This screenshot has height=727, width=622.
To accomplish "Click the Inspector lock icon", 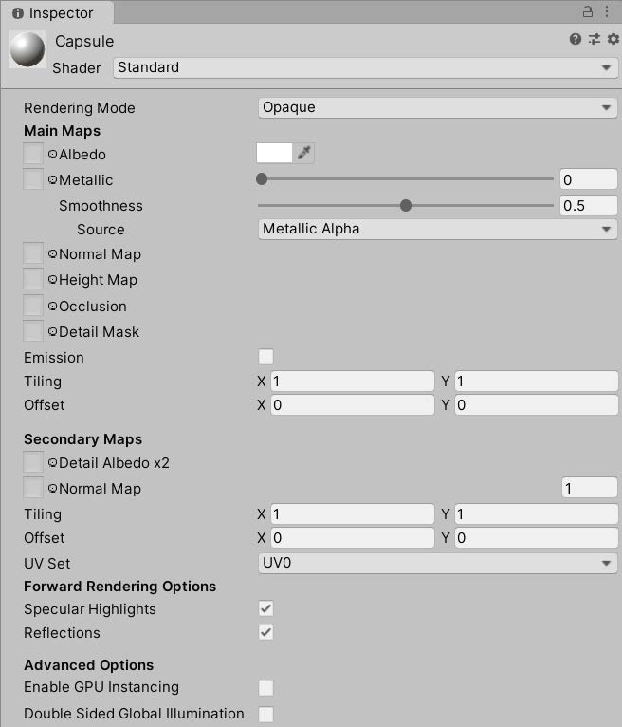I will pyautogui.click(x=587, y=11).
